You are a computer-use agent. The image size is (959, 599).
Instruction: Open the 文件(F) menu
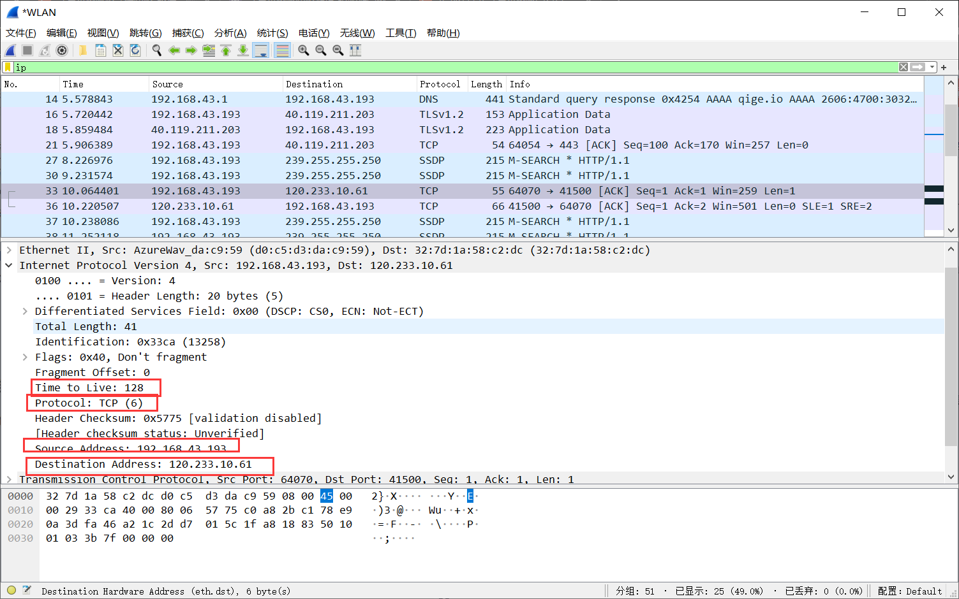(21, 33)
